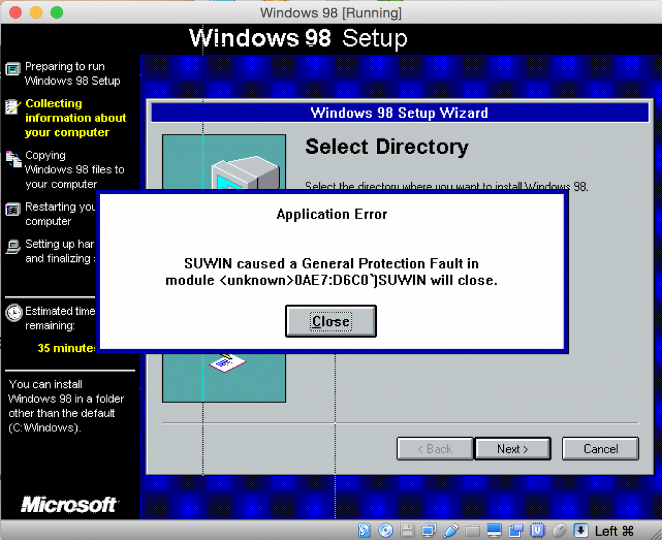
Task: Click the Left ⌘ host key label
Action: pos(614,531)
